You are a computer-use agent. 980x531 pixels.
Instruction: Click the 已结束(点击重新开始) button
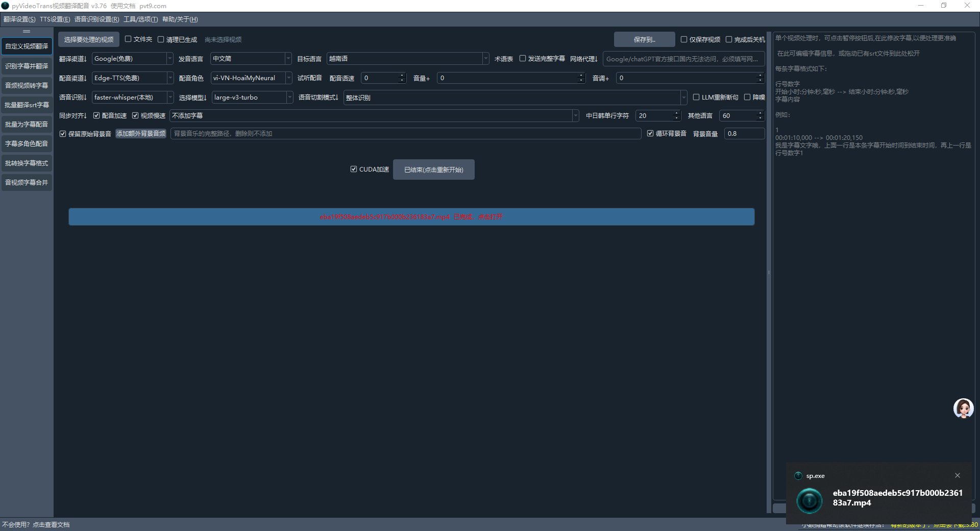(x=433, y=170)
